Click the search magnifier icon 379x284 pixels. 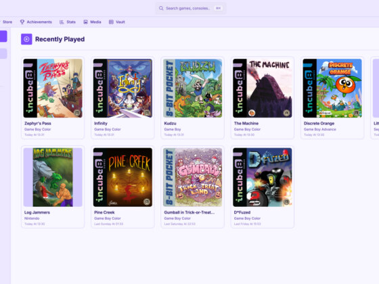[161, 8]
